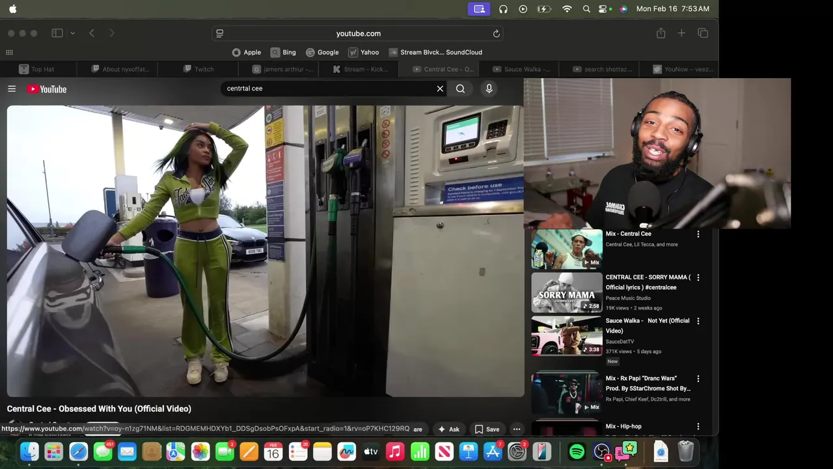
Task: Open the Safari Share menu
Action: click(661, 33)
